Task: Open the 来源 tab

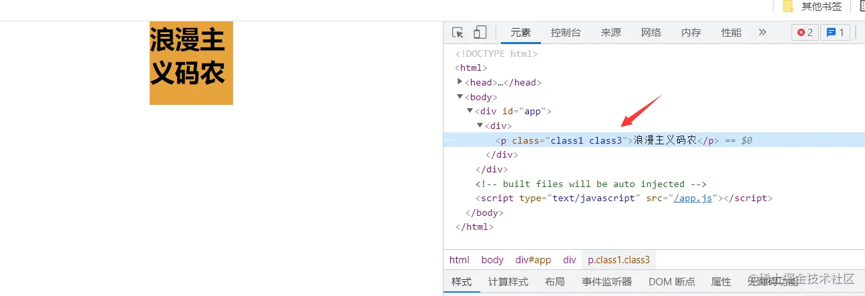Action: [x=611, y=32]
